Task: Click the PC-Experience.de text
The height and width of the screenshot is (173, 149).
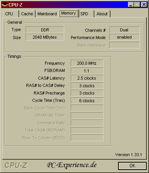Action: point(71,165)
